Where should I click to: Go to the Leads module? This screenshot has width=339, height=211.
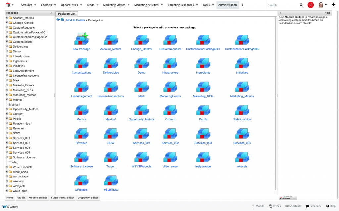point(90,5)
